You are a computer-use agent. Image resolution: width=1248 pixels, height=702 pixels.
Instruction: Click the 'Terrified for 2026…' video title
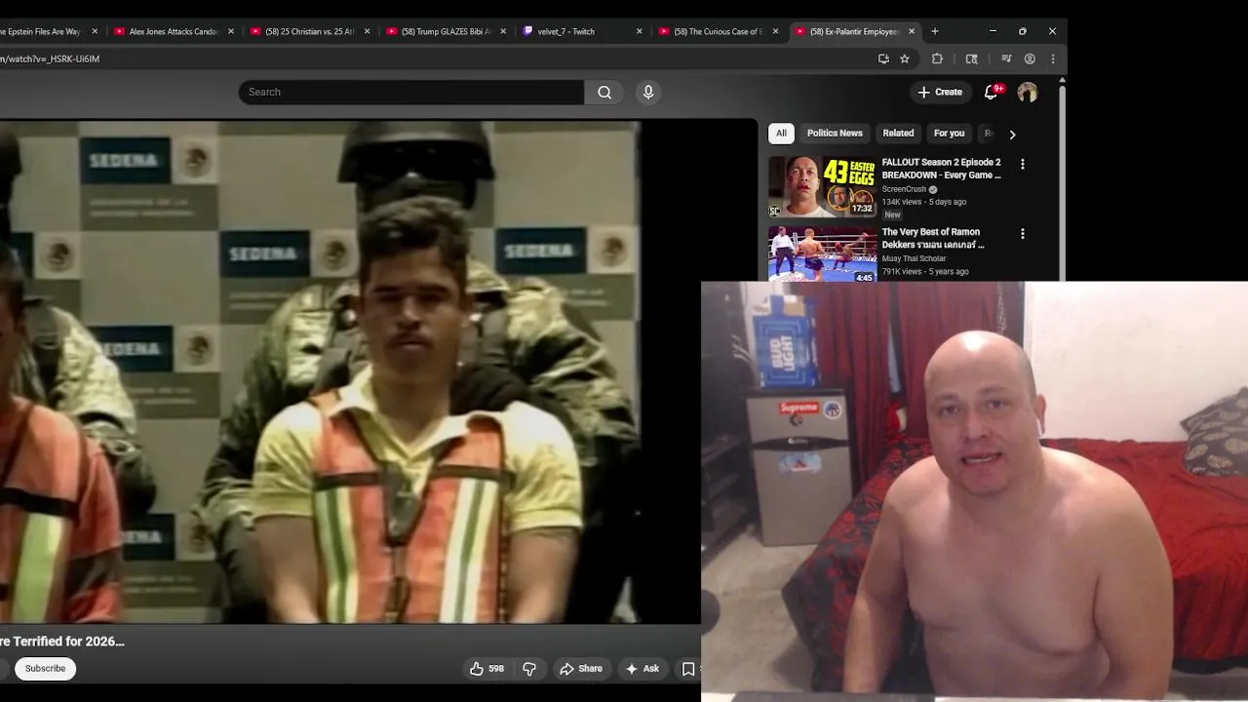coord(62,642)
